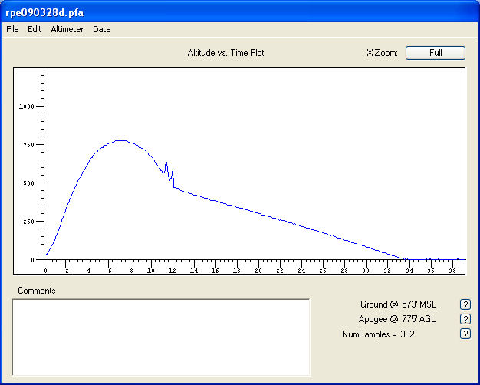Open the File menu
This screenshot has width=480, height=385.
click(x=12, y=29)
